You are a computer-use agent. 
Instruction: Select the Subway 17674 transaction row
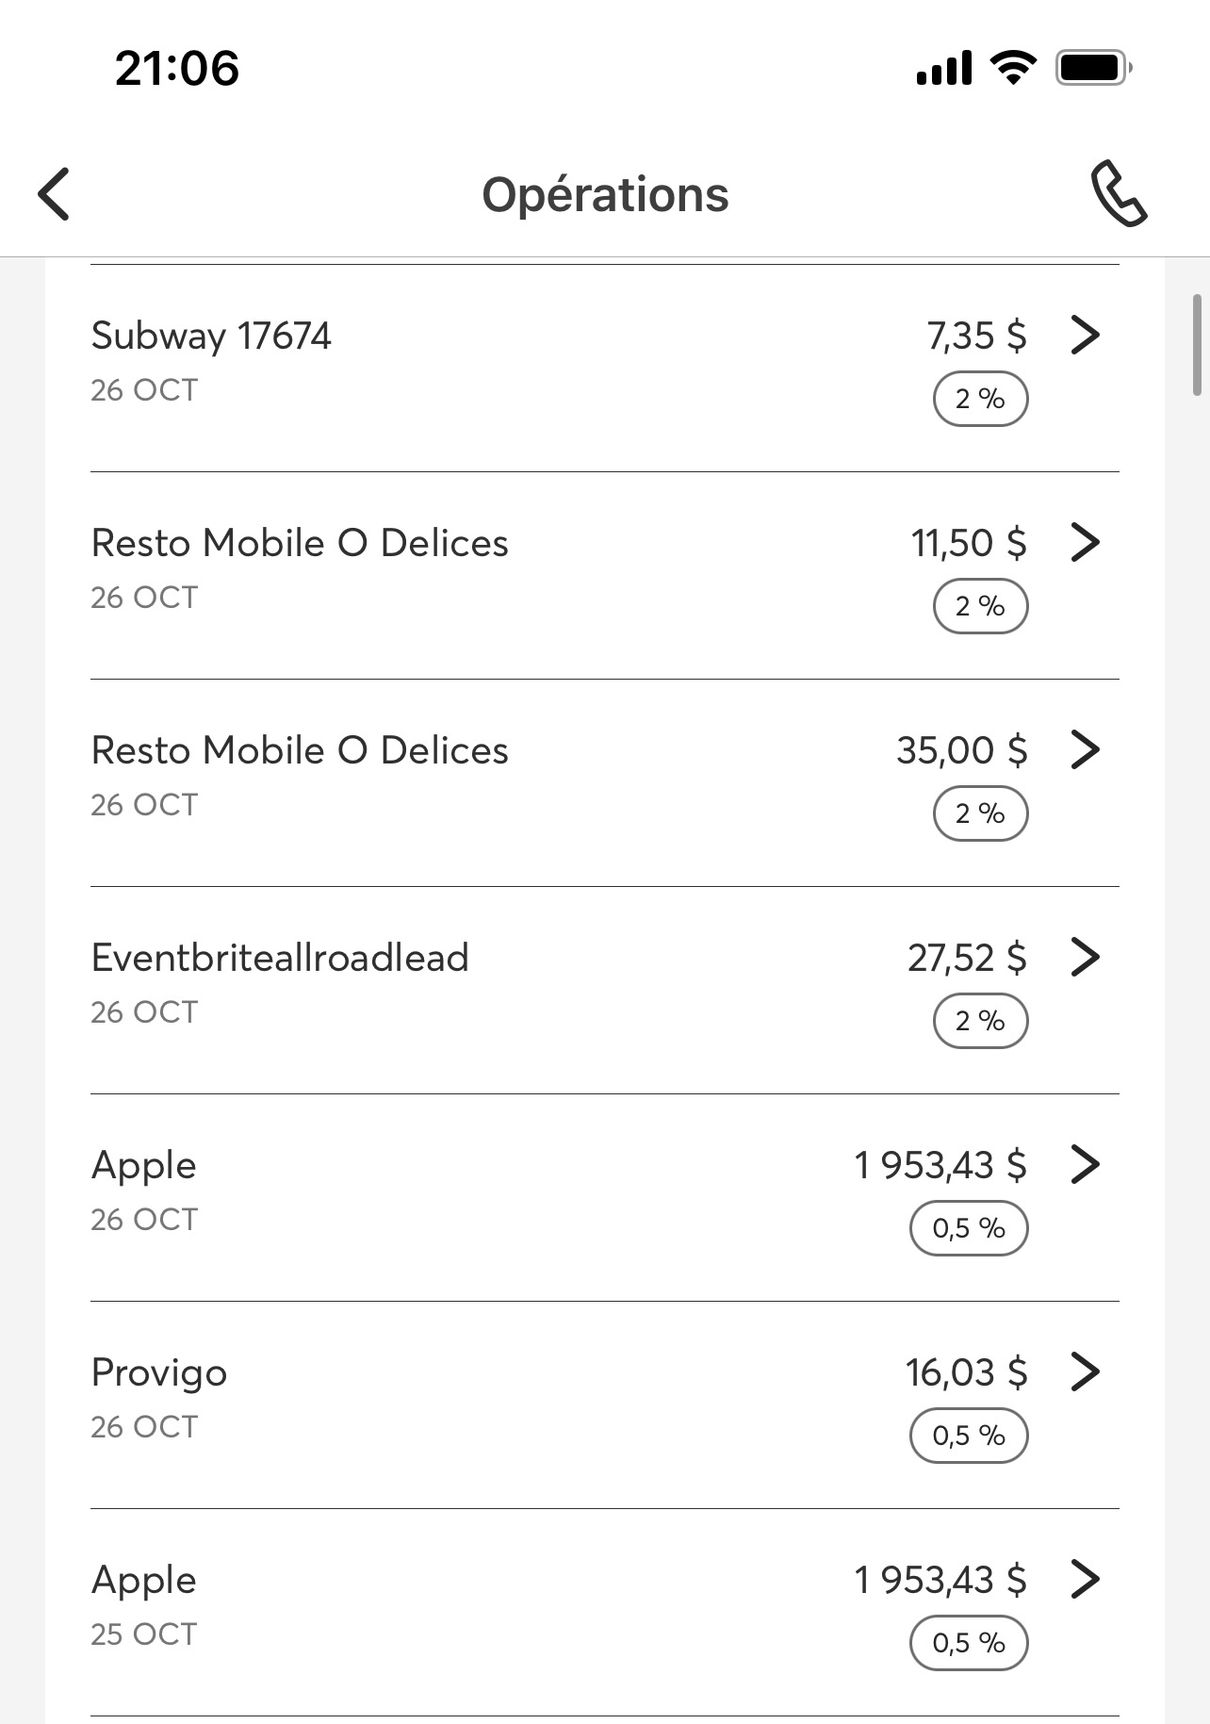[x=211, y=337]
